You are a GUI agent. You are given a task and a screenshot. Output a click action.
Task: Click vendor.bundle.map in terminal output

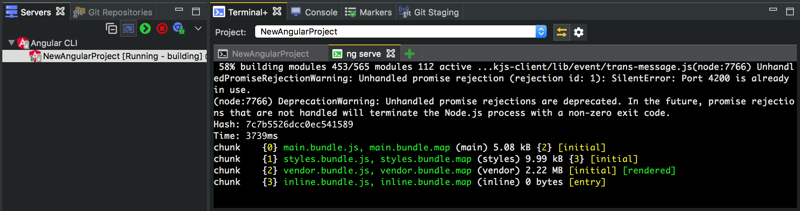point(426,170)
